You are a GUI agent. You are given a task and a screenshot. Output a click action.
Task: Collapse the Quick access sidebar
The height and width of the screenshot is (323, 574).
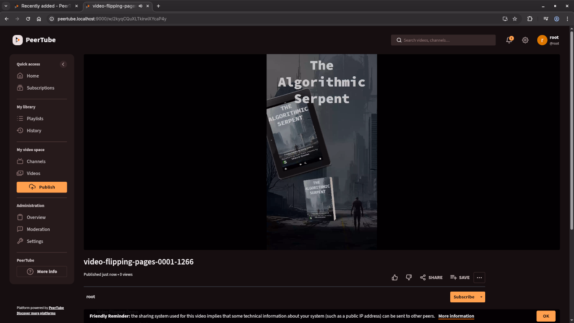[63, 64]
